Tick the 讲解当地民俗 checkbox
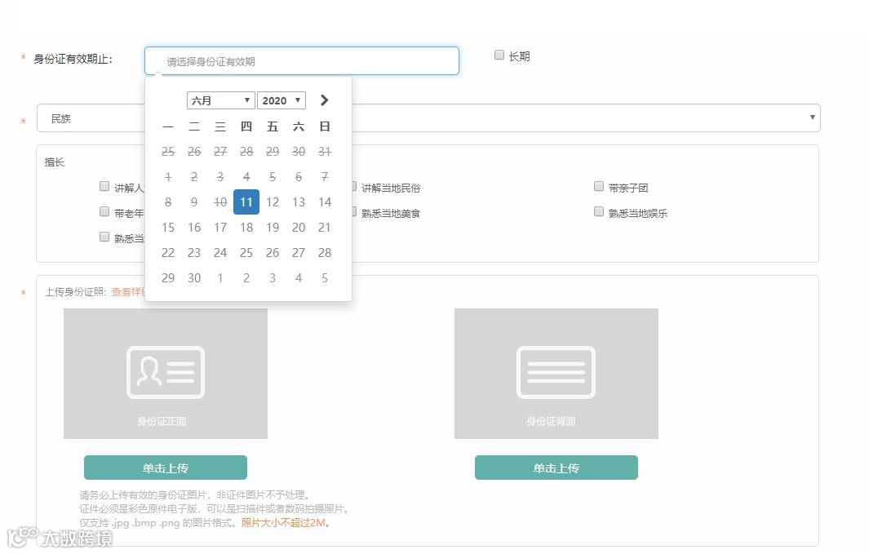 tap(353, 186)
